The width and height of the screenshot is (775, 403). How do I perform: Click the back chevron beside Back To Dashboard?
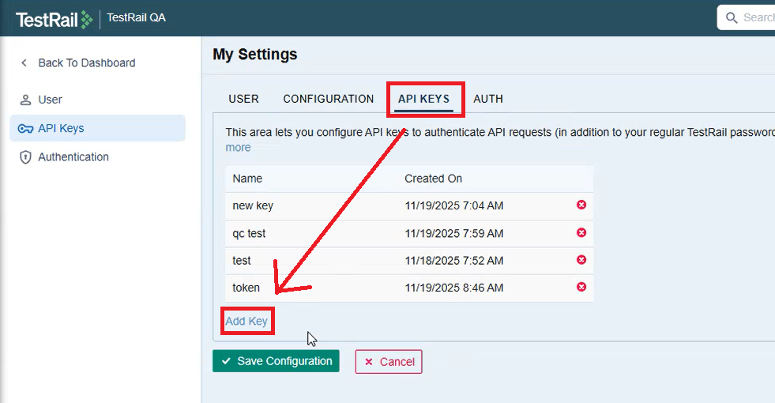tap(24, 62)
